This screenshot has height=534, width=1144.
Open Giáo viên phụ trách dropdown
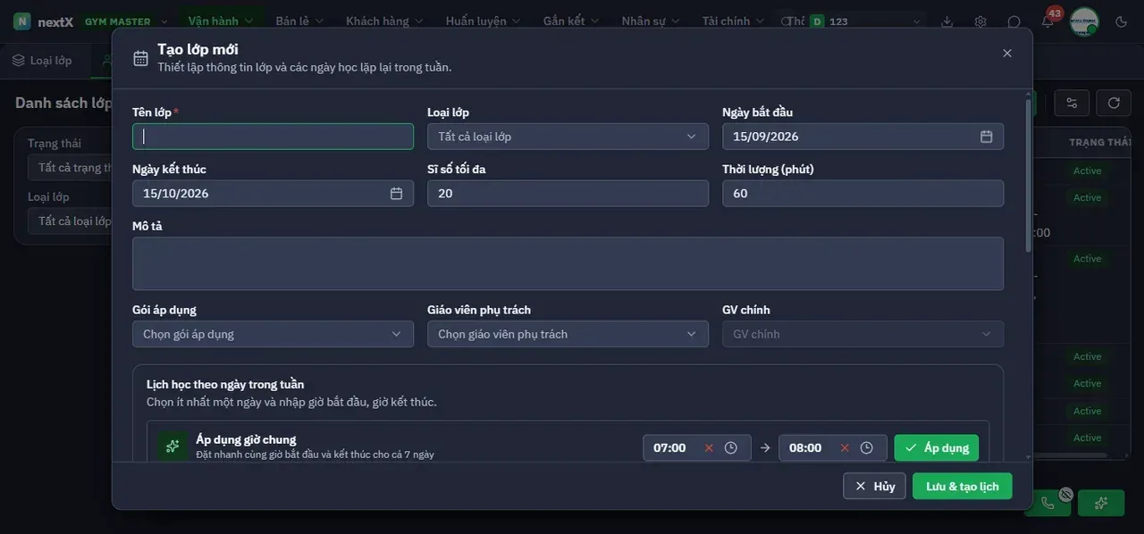coord(568,334)
